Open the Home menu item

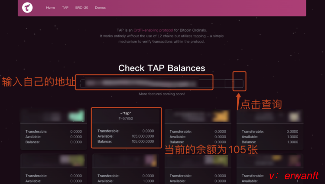(51, 8)
